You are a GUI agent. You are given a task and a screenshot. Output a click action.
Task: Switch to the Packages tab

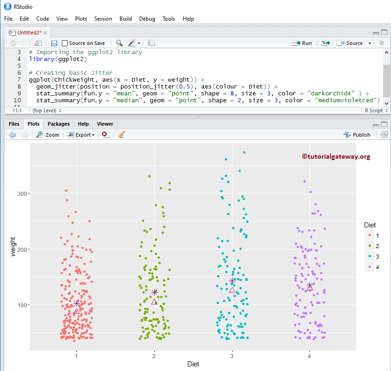pos(59,124)
